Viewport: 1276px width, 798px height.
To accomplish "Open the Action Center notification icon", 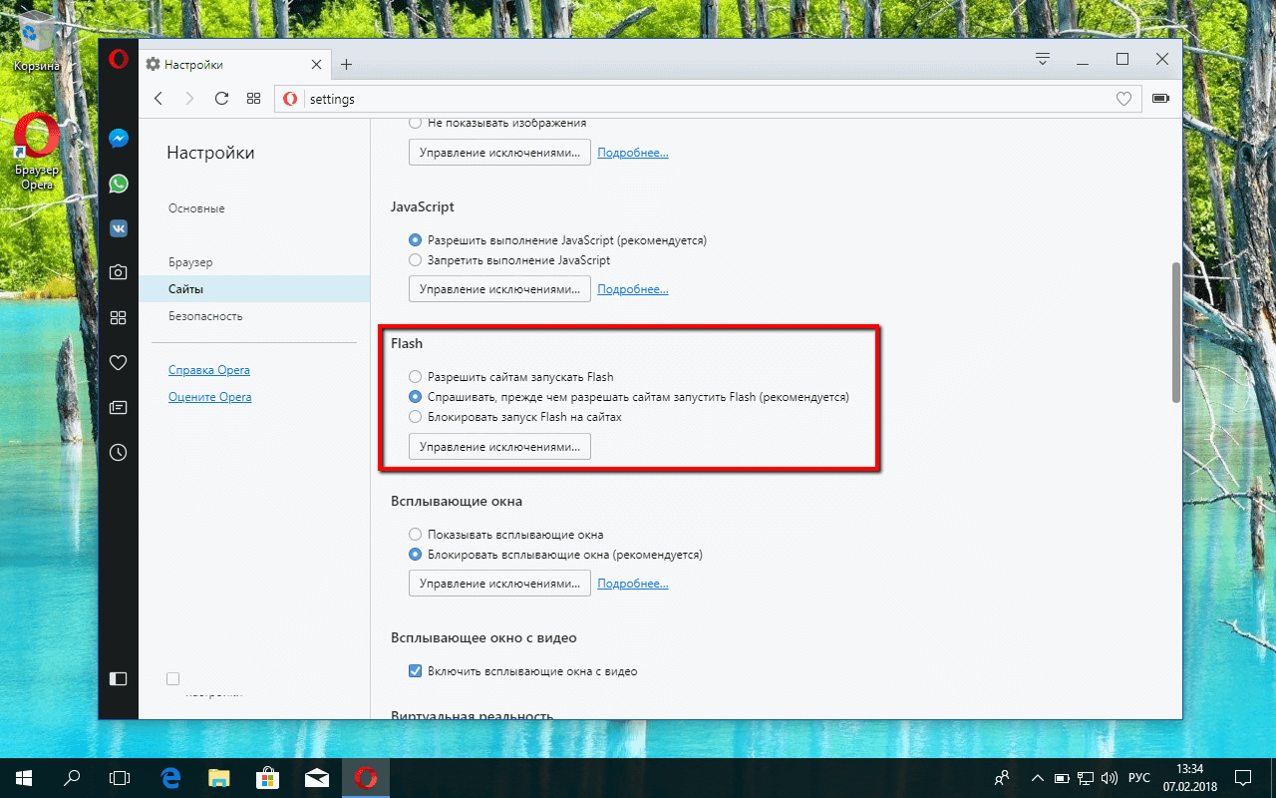I will (1244, 777).
